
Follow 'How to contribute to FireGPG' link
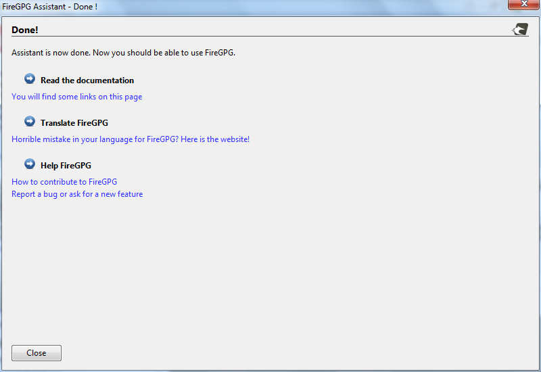(x=64, y=182)
